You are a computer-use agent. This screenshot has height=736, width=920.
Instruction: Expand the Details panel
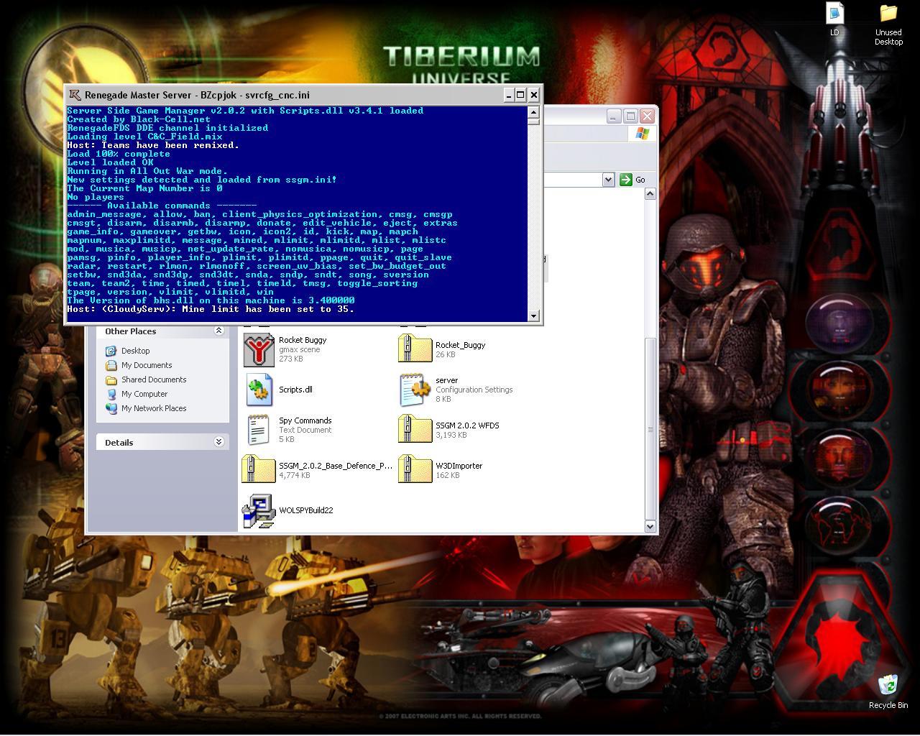click(218, 443)
